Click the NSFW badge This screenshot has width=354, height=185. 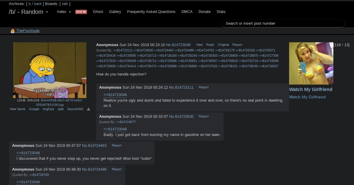(81, 12)
